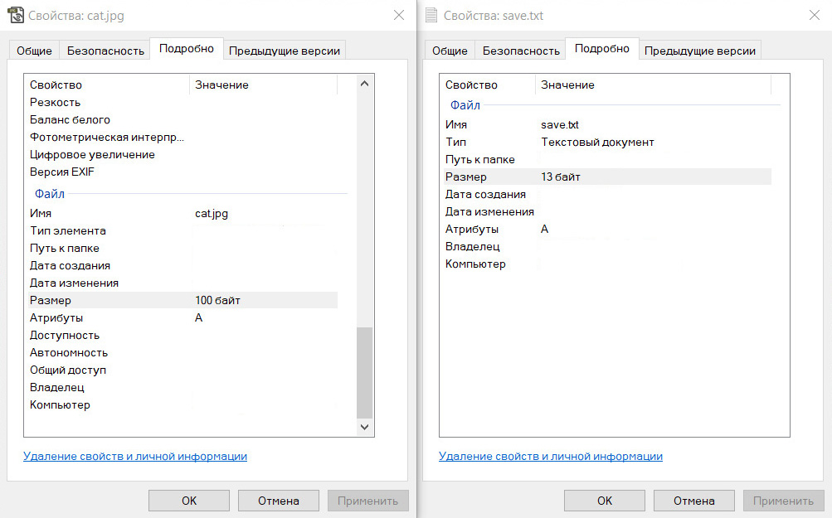Close the save.txt properties window

coord(815,16)
